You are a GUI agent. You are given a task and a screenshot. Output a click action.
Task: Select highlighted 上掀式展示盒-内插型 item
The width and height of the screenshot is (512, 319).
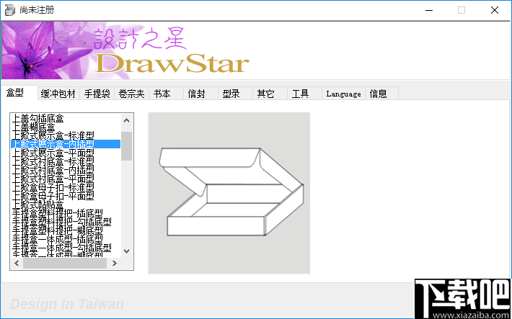66,144
